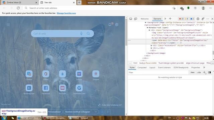Toggle .cls element classes panel
Viewport: 214px width, 120px height.
point(199,72)
